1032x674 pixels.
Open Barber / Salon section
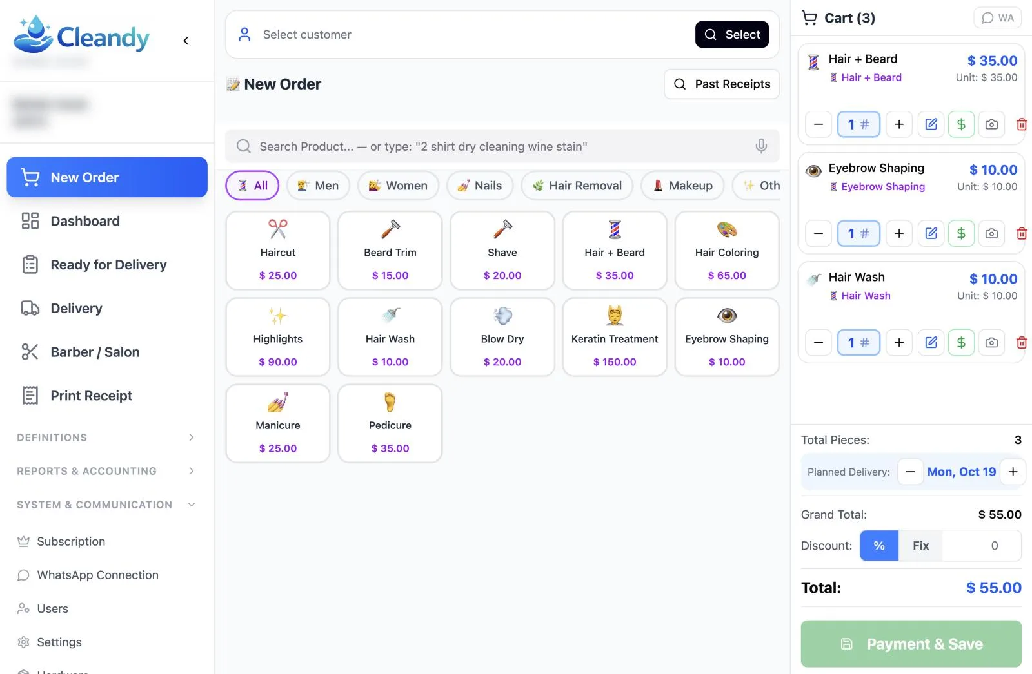(x=107, y=352)
